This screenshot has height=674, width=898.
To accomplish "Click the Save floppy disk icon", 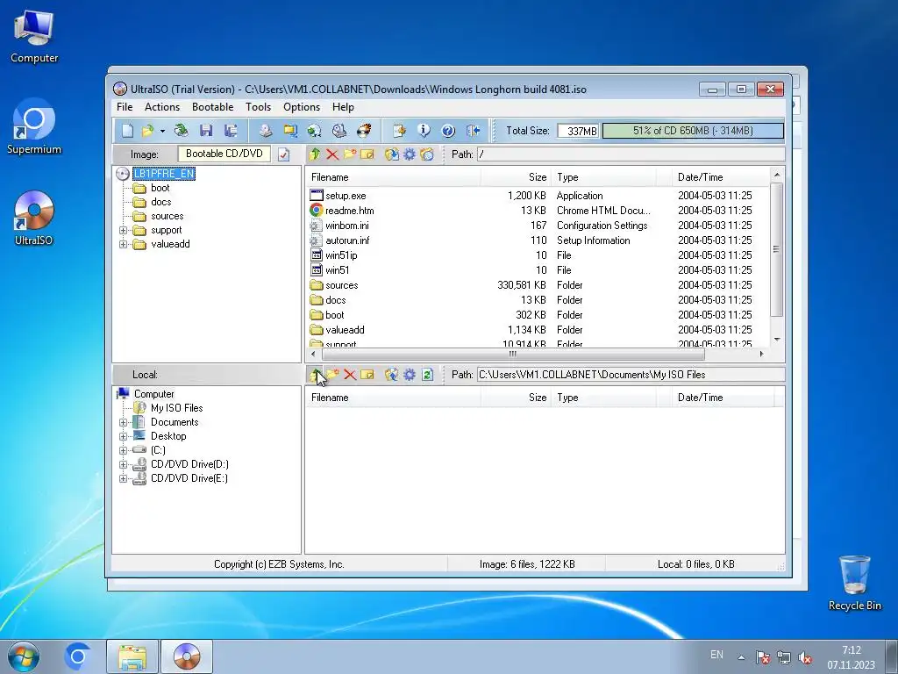I will click(x=206, y=131).
